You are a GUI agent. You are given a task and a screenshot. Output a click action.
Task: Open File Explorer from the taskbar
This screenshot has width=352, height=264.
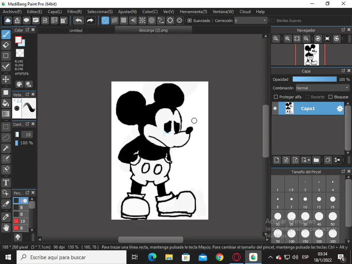(169, 257)
